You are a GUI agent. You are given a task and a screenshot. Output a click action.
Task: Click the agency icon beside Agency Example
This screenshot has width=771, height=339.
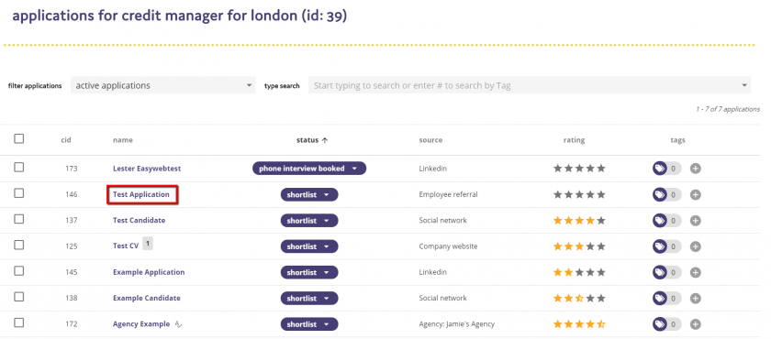178,324
